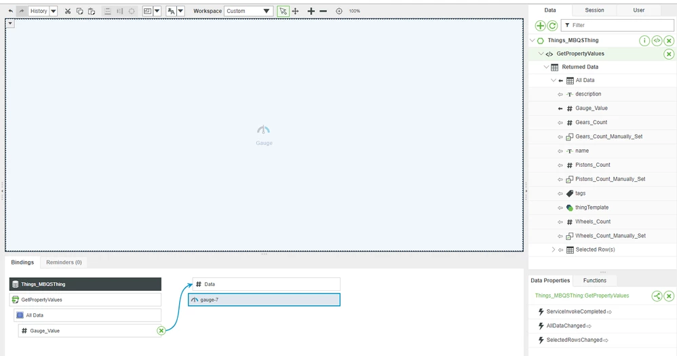Open the localization dropdown arrow
The image size is (677, 356).
point(181,11)
